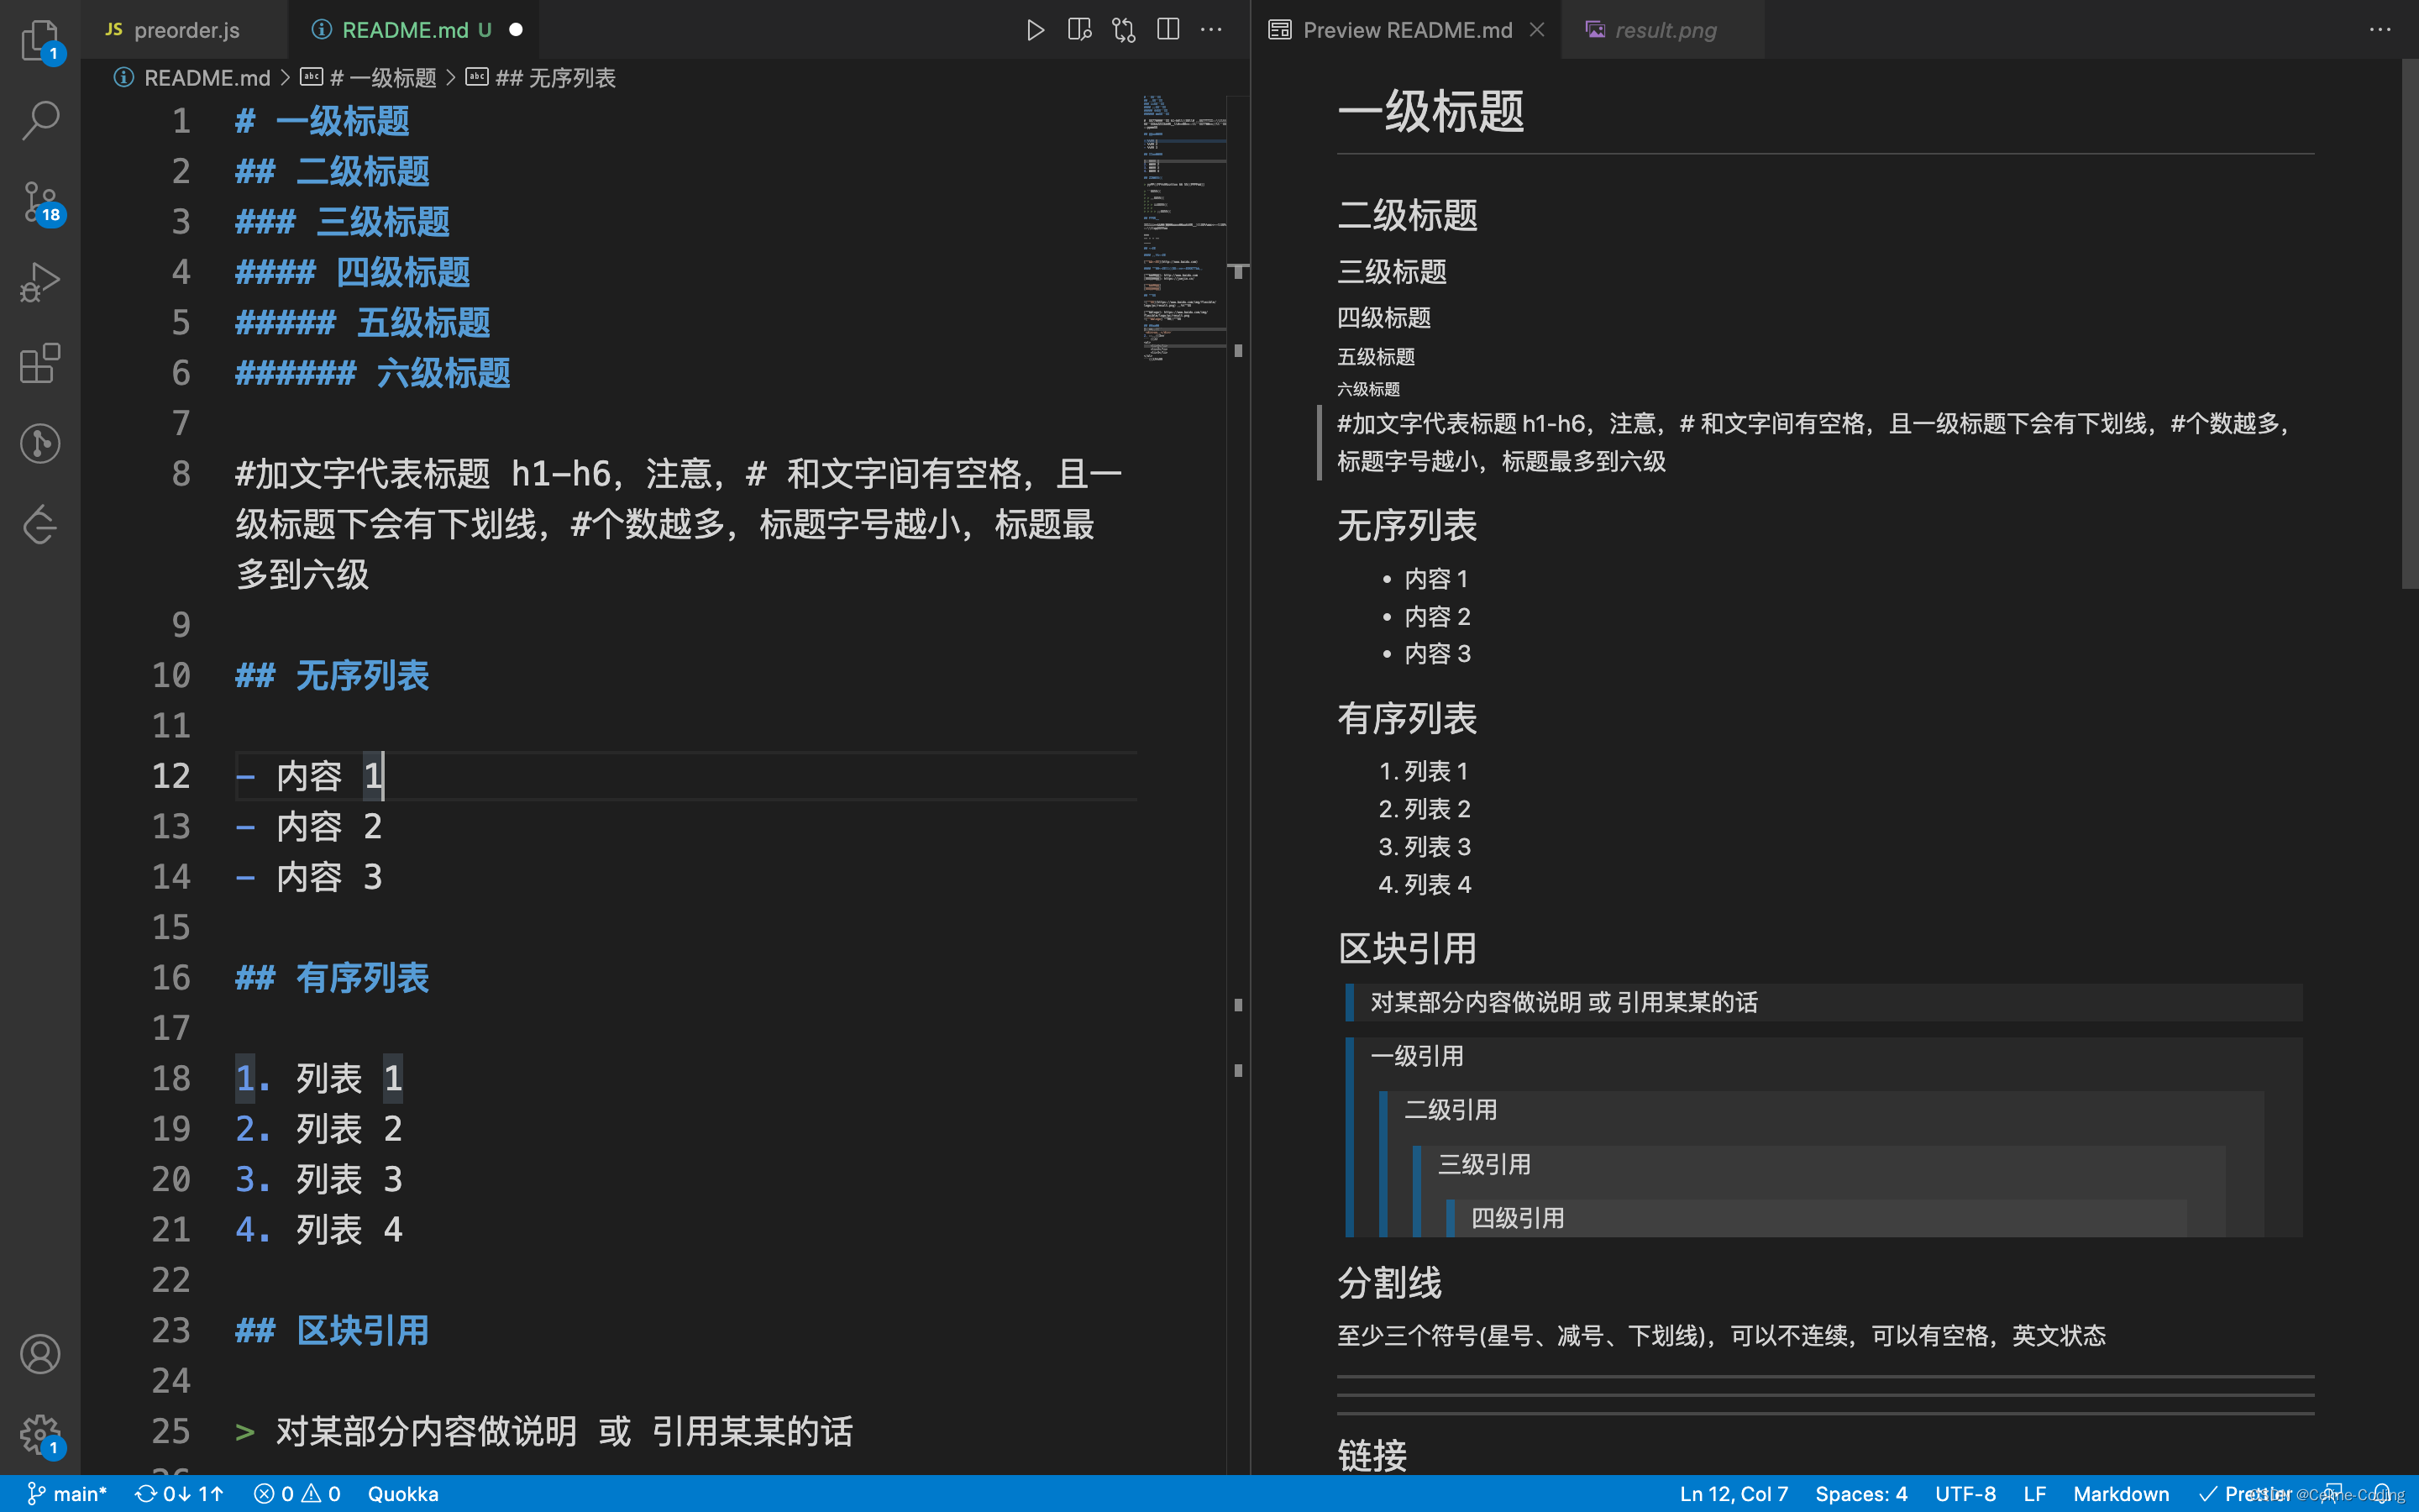This screenshot has height=1512, width=2419.
Task: Open the Extensions view
Action: click(40, 362)
